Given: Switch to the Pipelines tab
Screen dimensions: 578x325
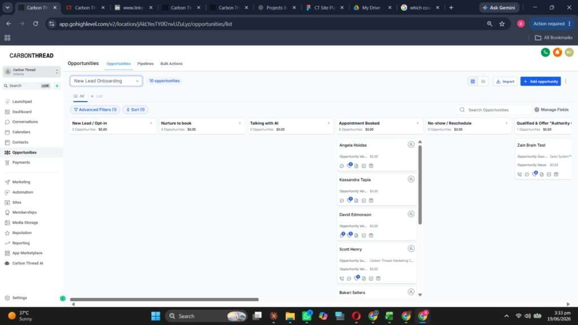Looking at the screenshot, I should tap(145, 64).
